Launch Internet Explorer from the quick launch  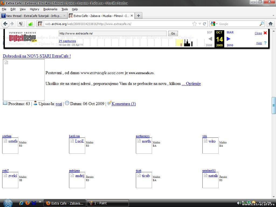[21, 203]
